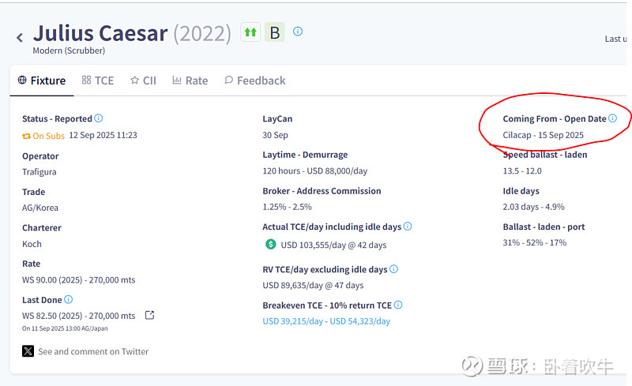Open info icon beside Last Done
Image resolution: width=632 pixels, height=386 pixels.
[69, 299]
